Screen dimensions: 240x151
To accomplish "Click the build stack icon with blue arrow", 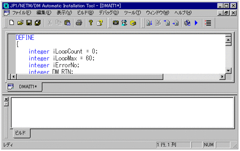I will 187,23.
